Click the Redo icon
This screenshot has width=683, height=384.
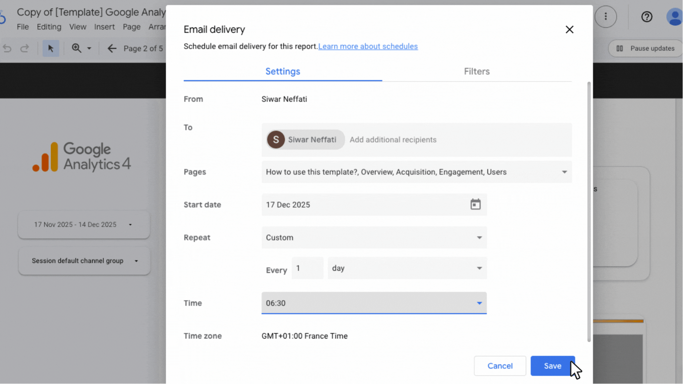tap(25, 48)
